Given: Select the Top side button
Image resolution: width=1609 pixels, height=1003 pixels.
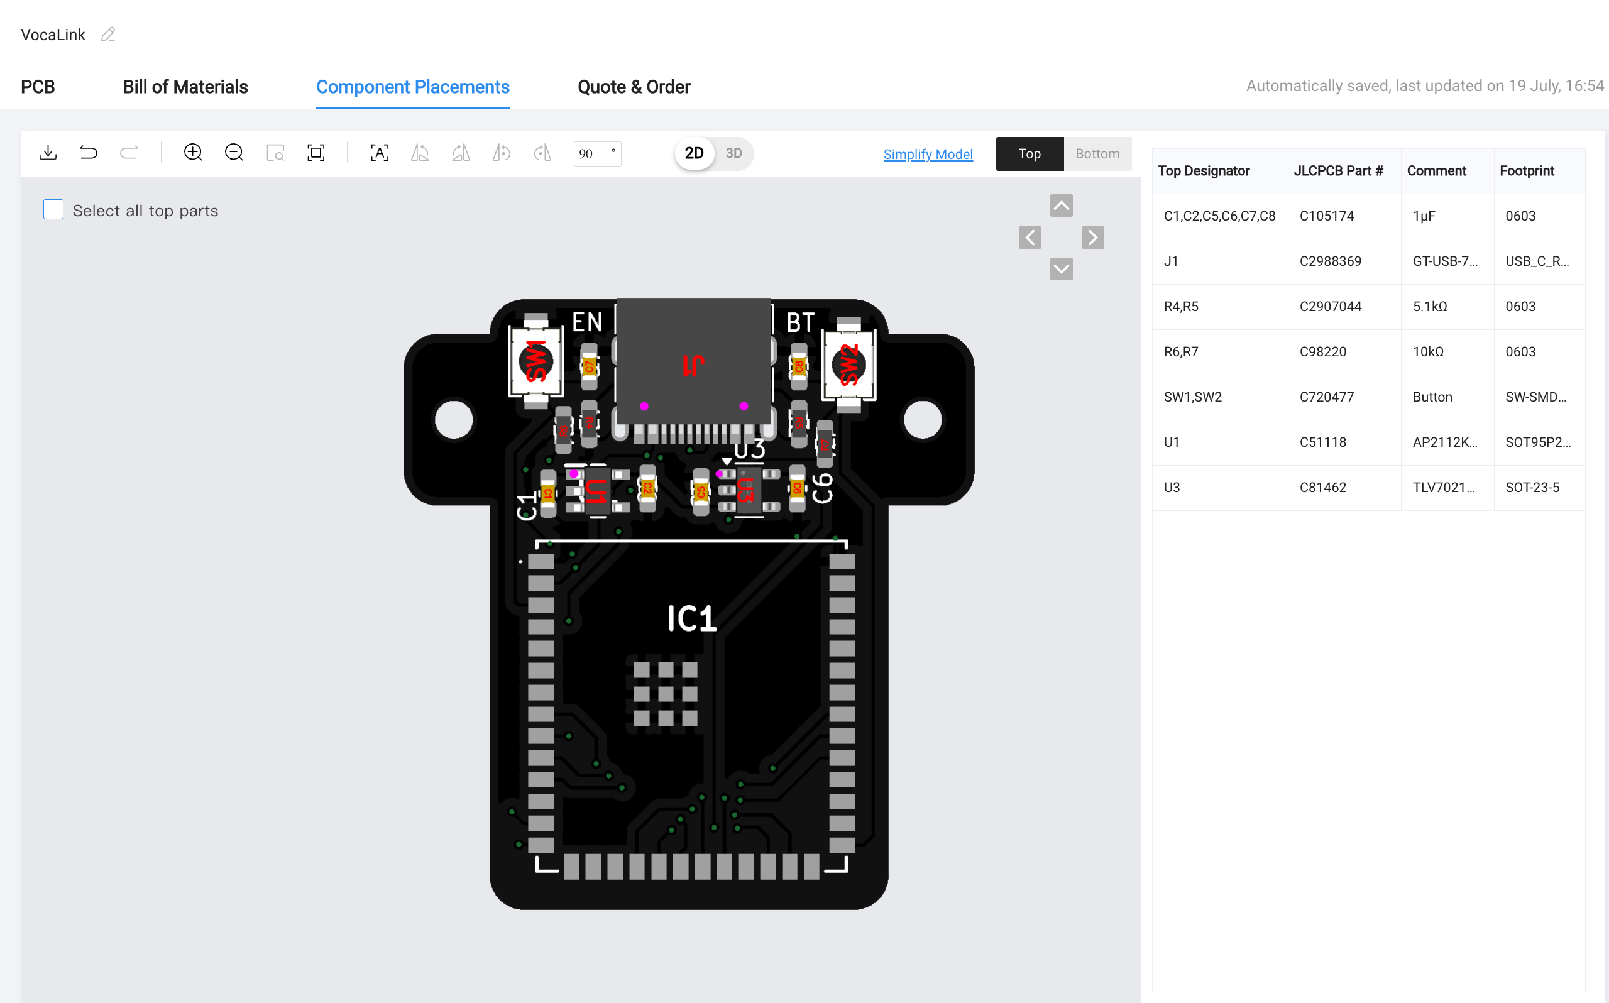Looking at the screenshot, I should [x=1029, y=154].
